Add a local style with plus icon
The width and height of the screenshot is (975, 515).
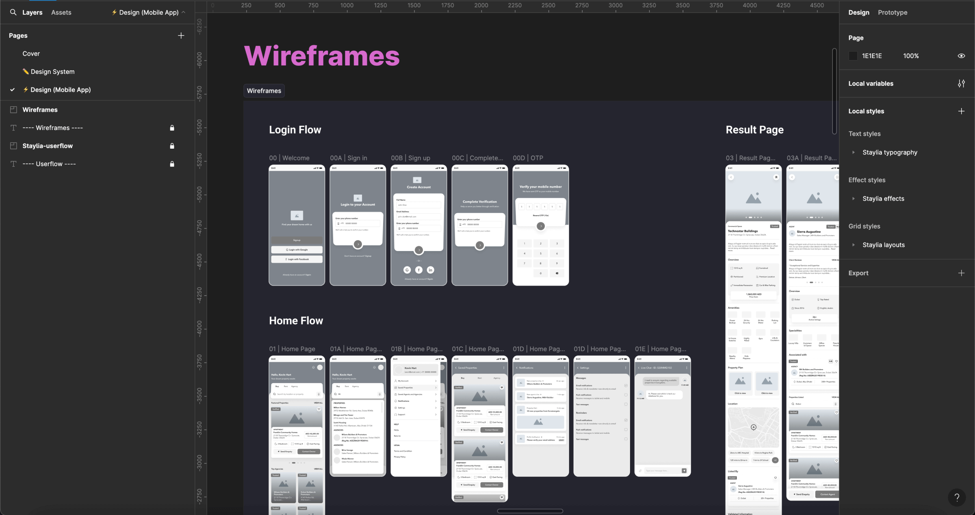pyautogui.click(x=961, y=111)
